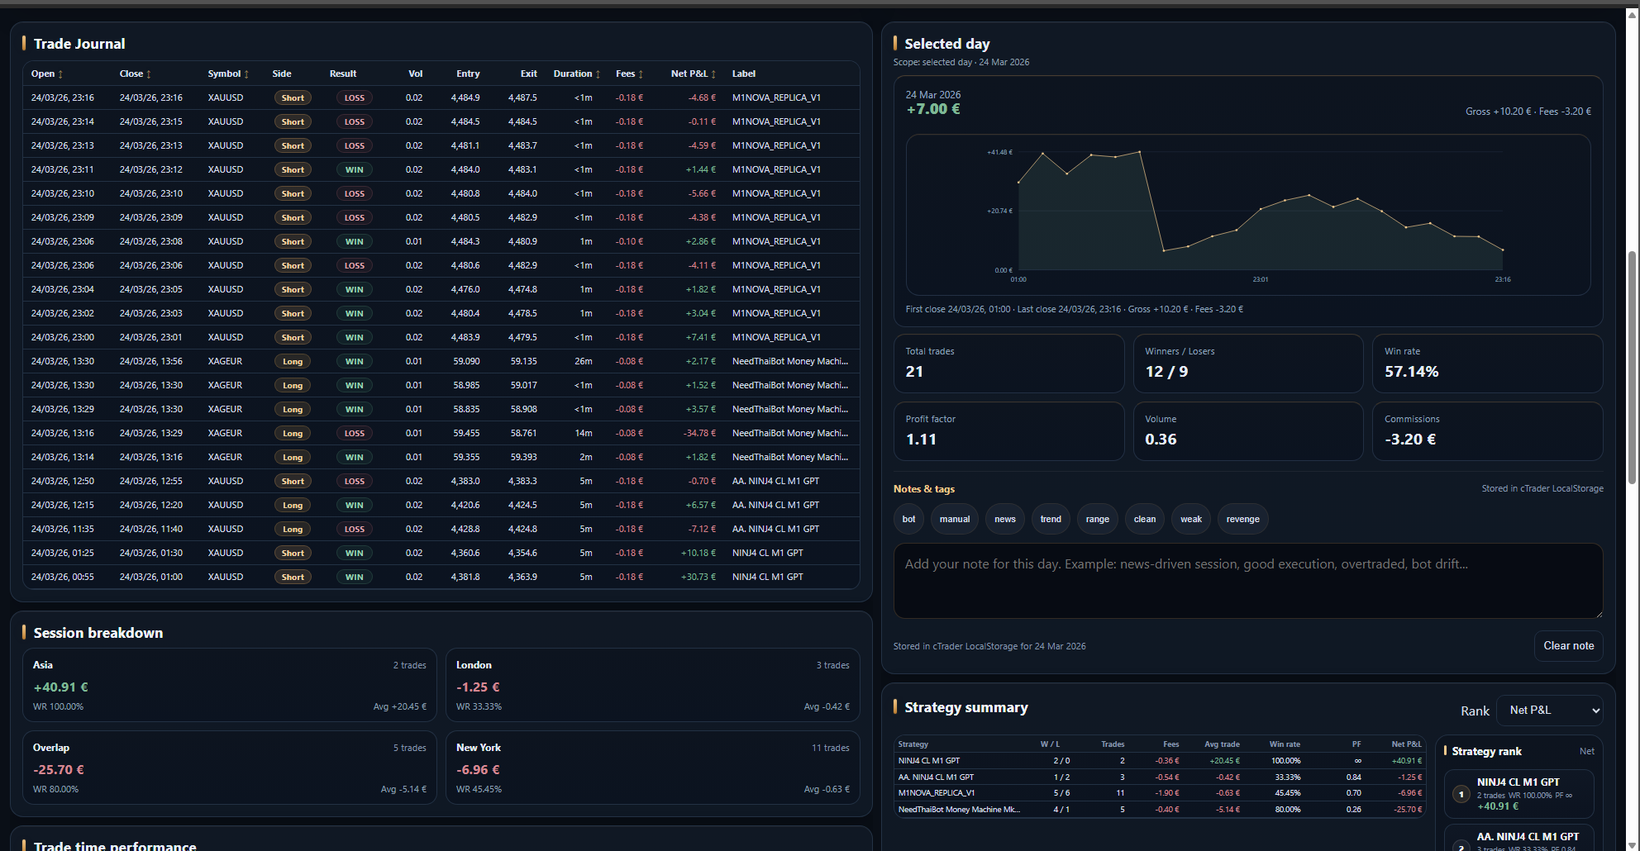Image resolution: width=1640 pixels, height=851 pixels.
Task: Sort trades by the Duration sort icon
Action: coord(599,74)
